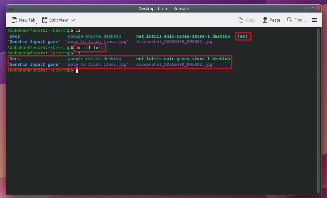The width and height of the screenshot is (327, 198).
Task: Expand the Split View dropdown chevron
Action: [x=73, y=20]
